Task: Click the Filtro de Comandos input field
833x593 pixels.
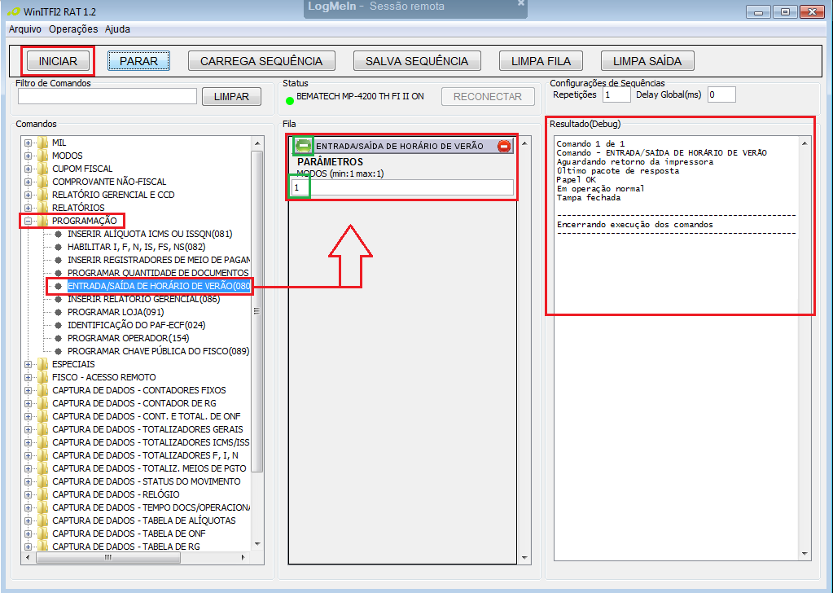Action: tap(107, 96)
